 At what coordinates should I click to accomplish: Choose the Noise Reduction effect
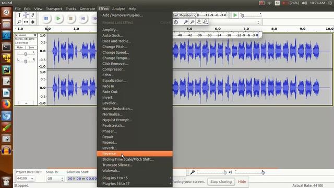tap(135, 109)
